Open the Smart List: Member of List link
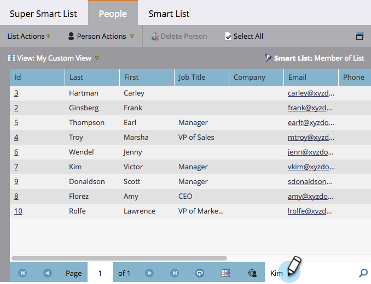Image resolution: width=371 pixels, height=284 pixels. pos(315,58)
